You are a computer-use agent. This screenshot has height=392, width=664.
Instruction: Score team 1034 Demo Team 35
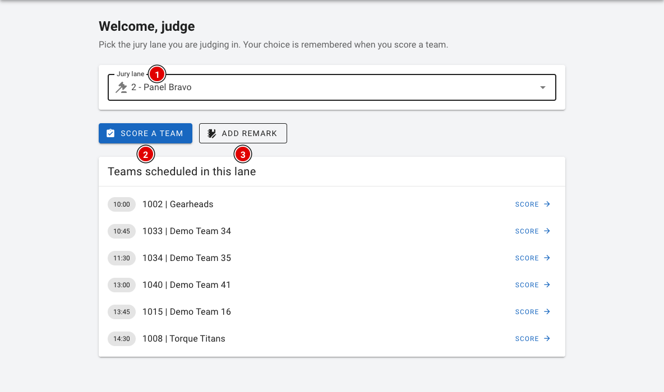pyautogui.click(x=532, y=258)
